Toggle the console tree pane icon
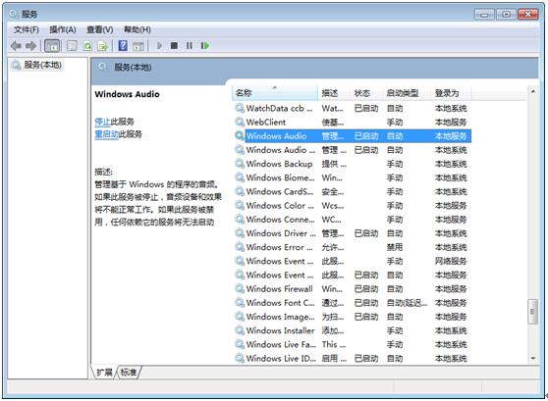This screenshot has height=401, width=548. (x=52, y=46)
